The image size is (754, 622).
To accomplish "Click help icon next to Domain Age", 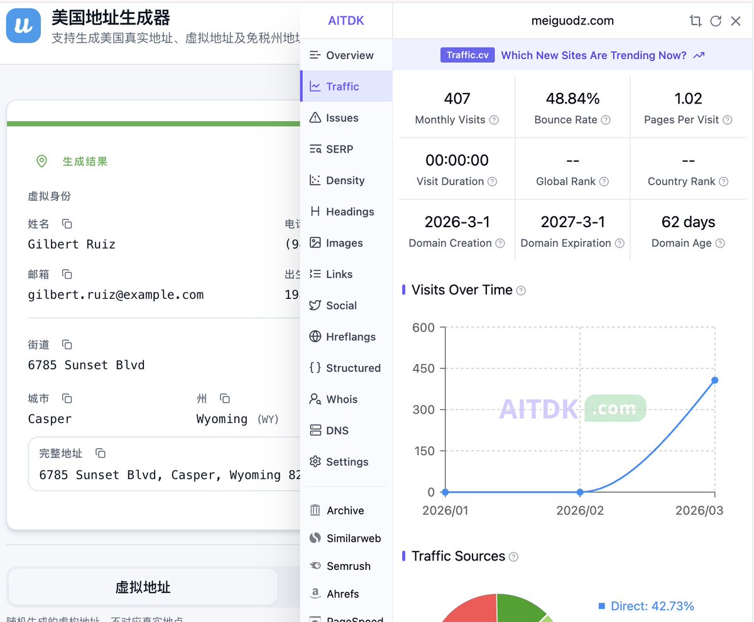I will [x=720, y=243].
